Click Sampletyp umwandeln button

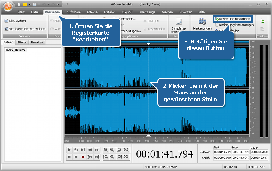tap(179, 26)
